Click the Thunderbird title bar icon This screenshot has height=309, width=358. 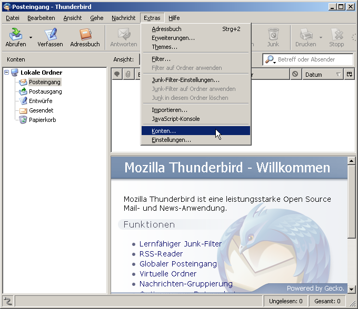click(x=7, y=7)
